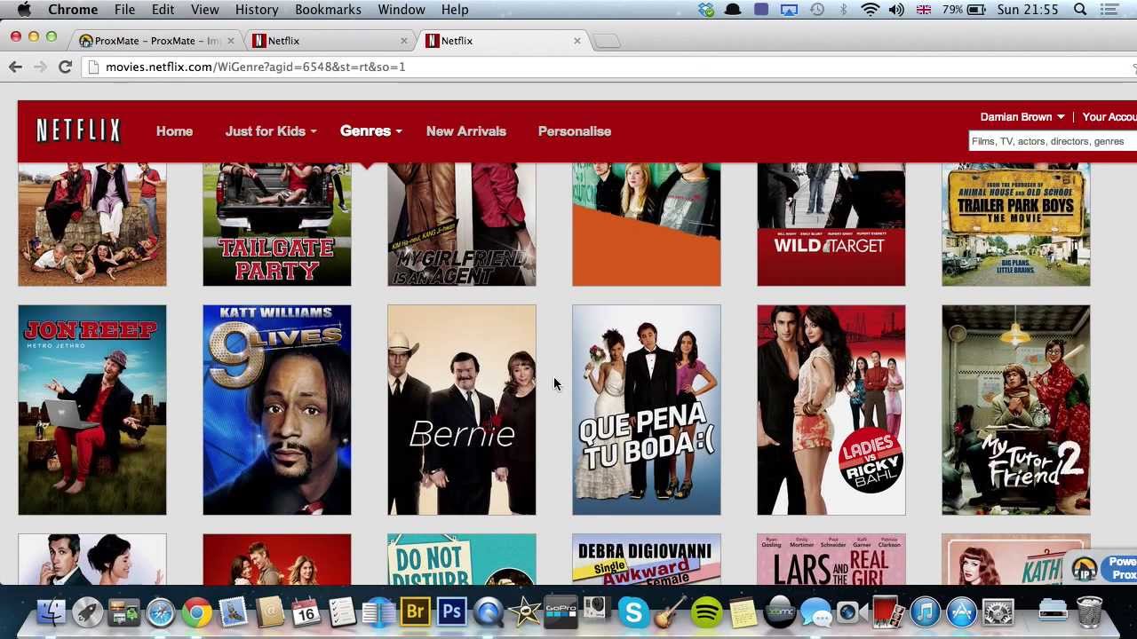Launch Adobe Bridge from the dock

point(415,611)
